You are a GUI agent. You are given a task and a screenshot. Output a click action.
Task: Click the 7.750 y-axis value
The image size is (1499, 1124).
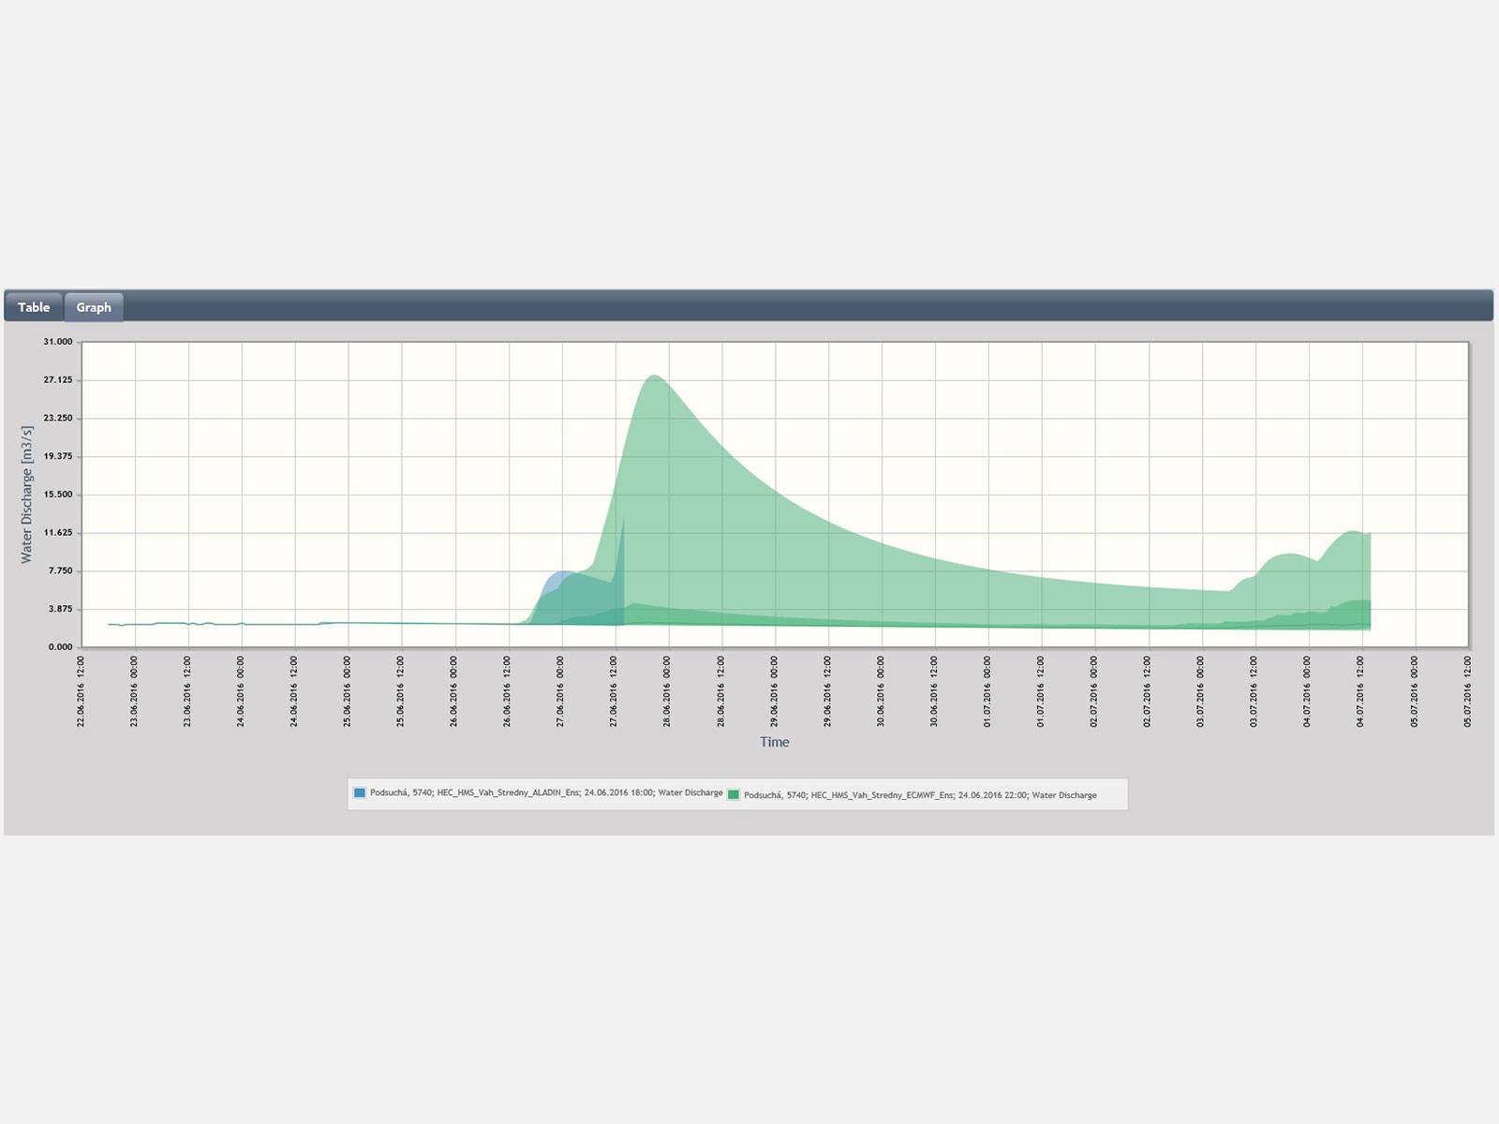point(60,571)
